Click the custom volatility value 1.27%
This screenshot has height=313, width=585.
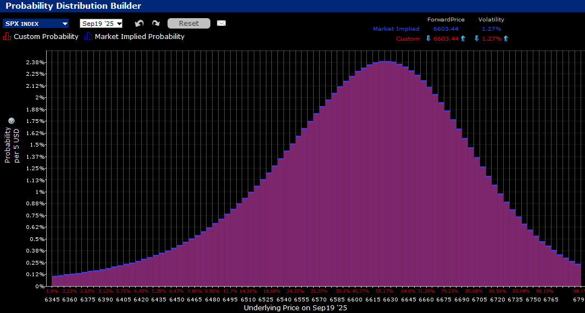492,38
